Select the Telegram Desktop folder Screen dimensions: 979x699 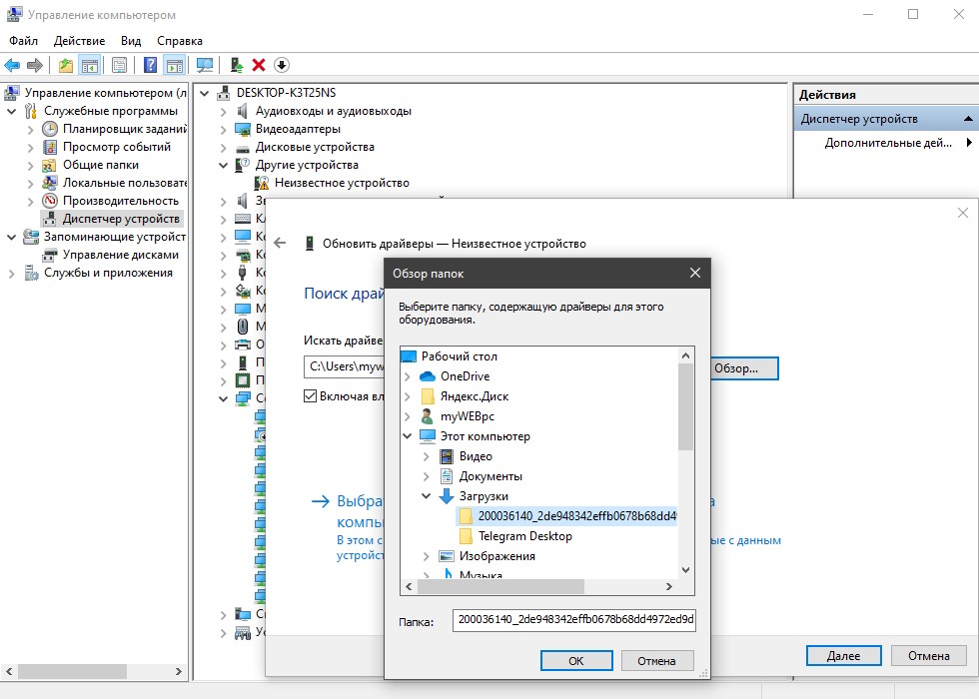coord(525,536)
